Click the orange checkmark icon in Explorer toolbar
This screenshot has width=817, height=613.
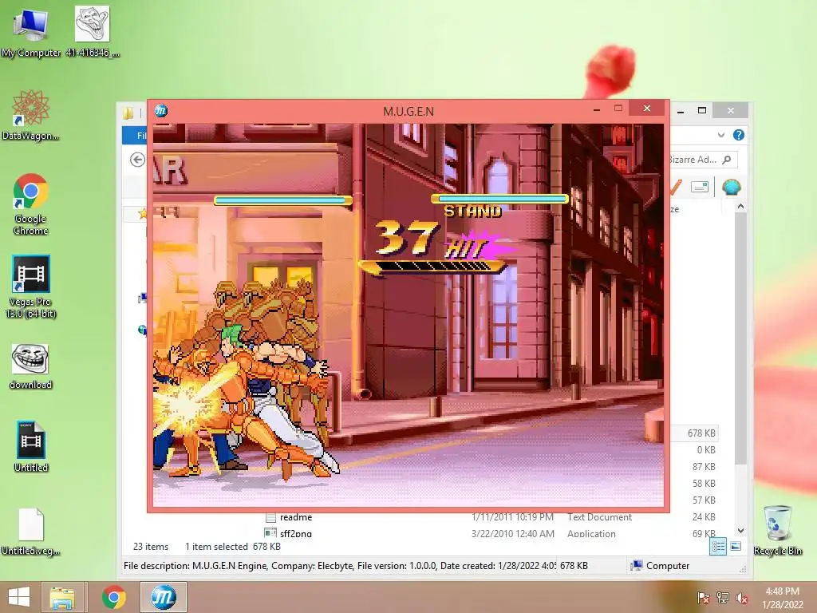pyautogui.click(x=675, y=187)
